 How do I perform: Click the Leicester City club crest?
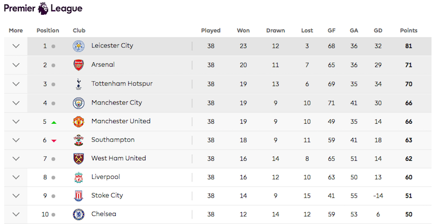coord(78,46)
